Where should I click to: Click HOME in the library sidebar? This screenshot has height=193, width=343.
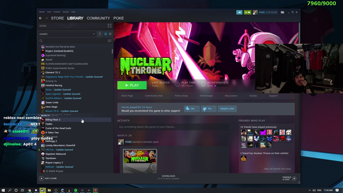coord(43,26)
